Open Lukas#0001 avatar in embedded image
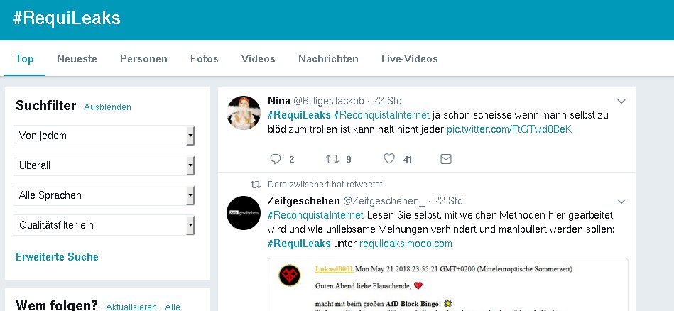The height and width of the screenshot is (311, 674). (x=289, y=275)
